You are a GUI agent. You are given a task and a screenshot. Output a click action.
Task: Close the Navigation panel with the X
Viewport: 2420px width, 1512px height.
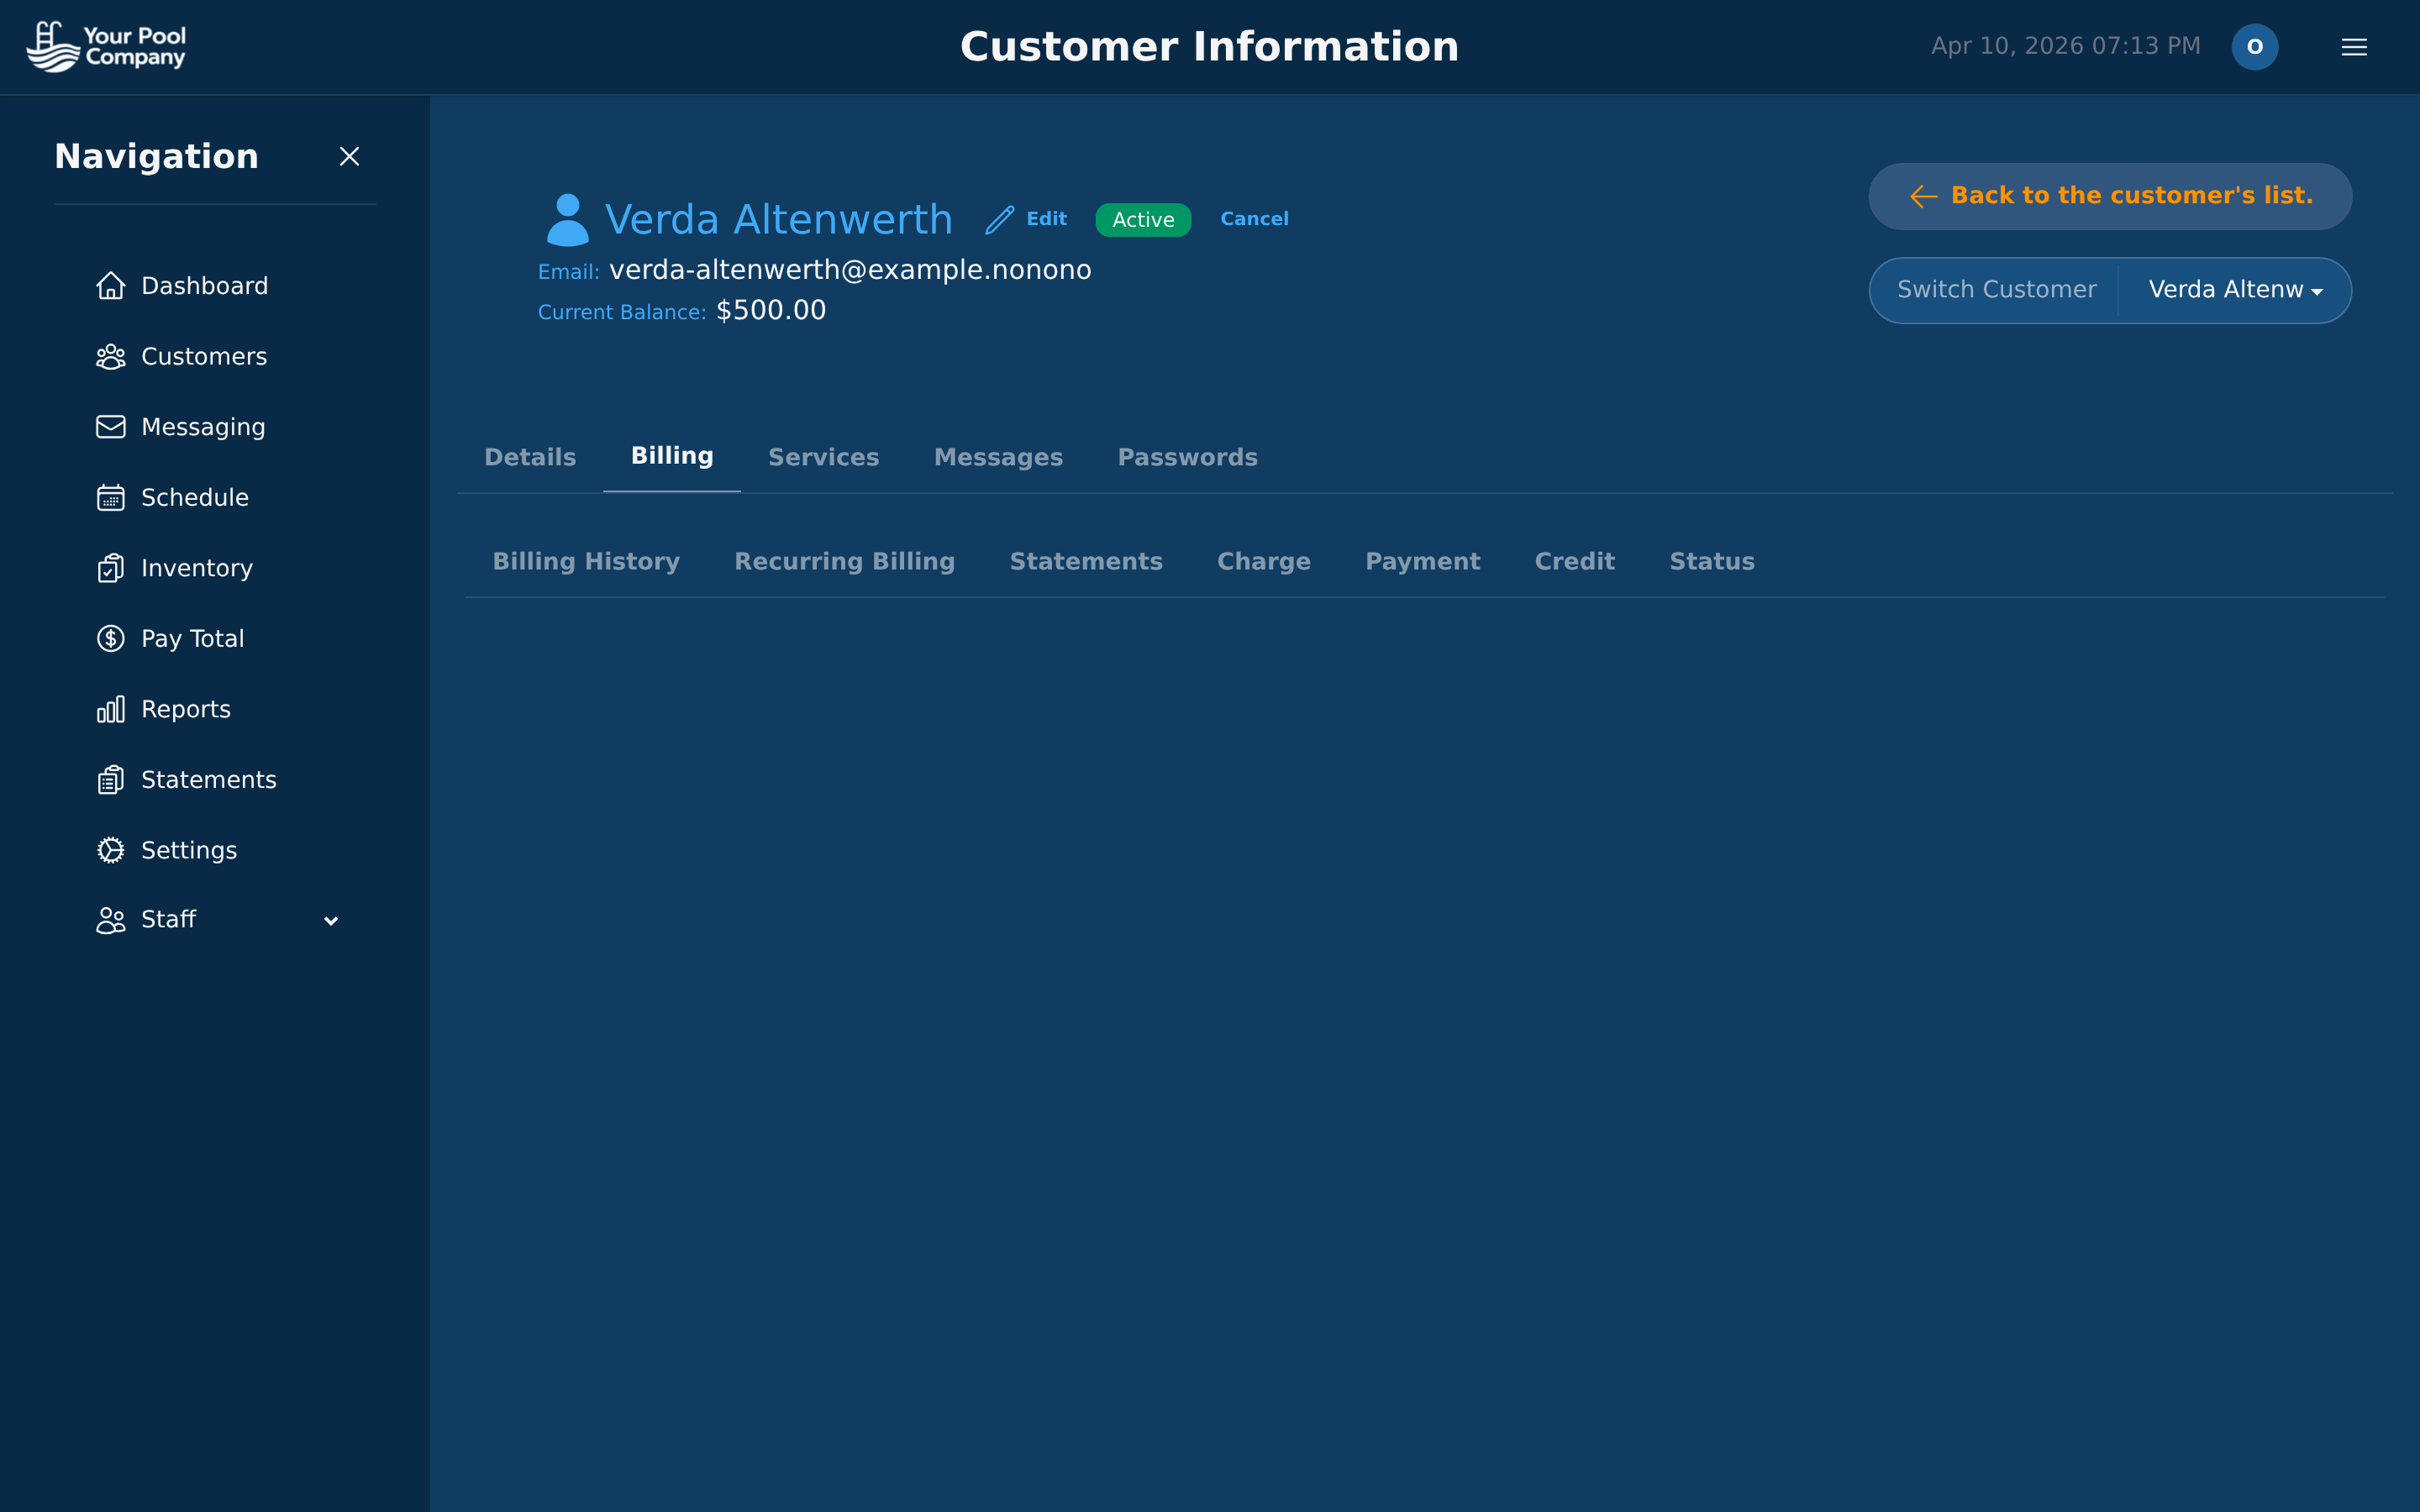tap(349, 156)
